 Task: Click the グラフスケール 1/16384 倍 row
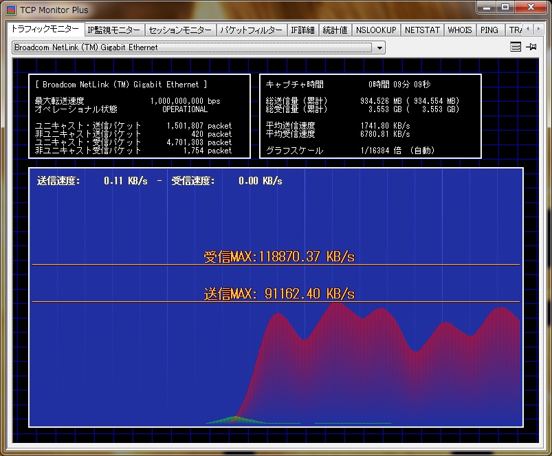tap(351, 151)
